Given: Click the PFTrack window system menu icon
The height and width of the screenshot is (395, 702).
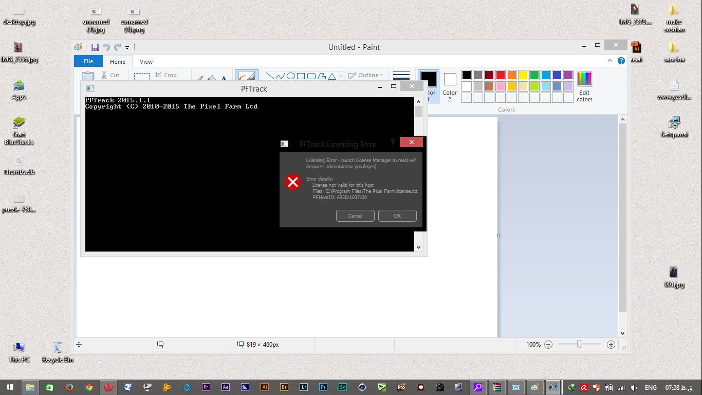Looking at the screenshot, I should coord(90,88).
